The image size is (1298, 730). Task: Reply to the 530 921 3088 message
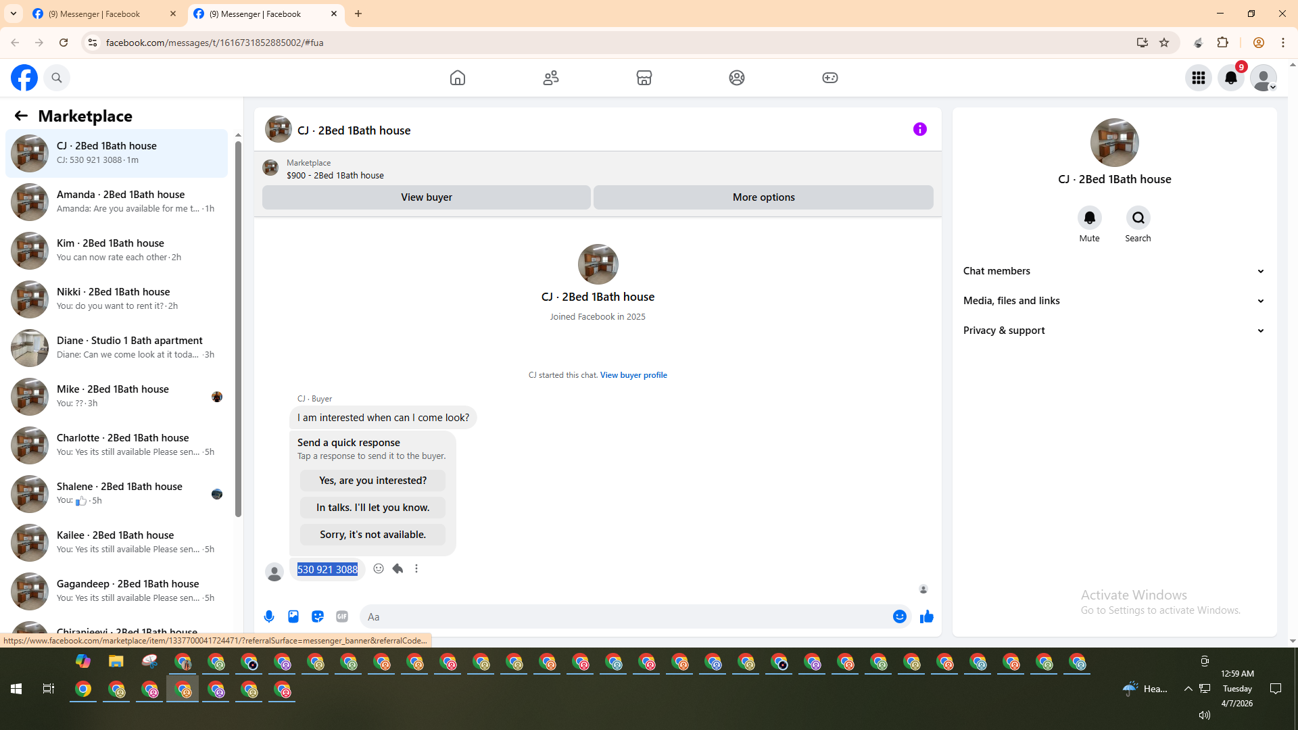(x=398, y=568)
